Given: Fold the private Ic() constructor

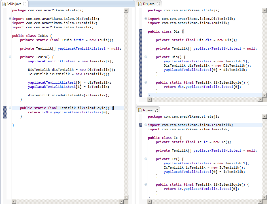Looking at the screenshot, I should tap(146, 159).
